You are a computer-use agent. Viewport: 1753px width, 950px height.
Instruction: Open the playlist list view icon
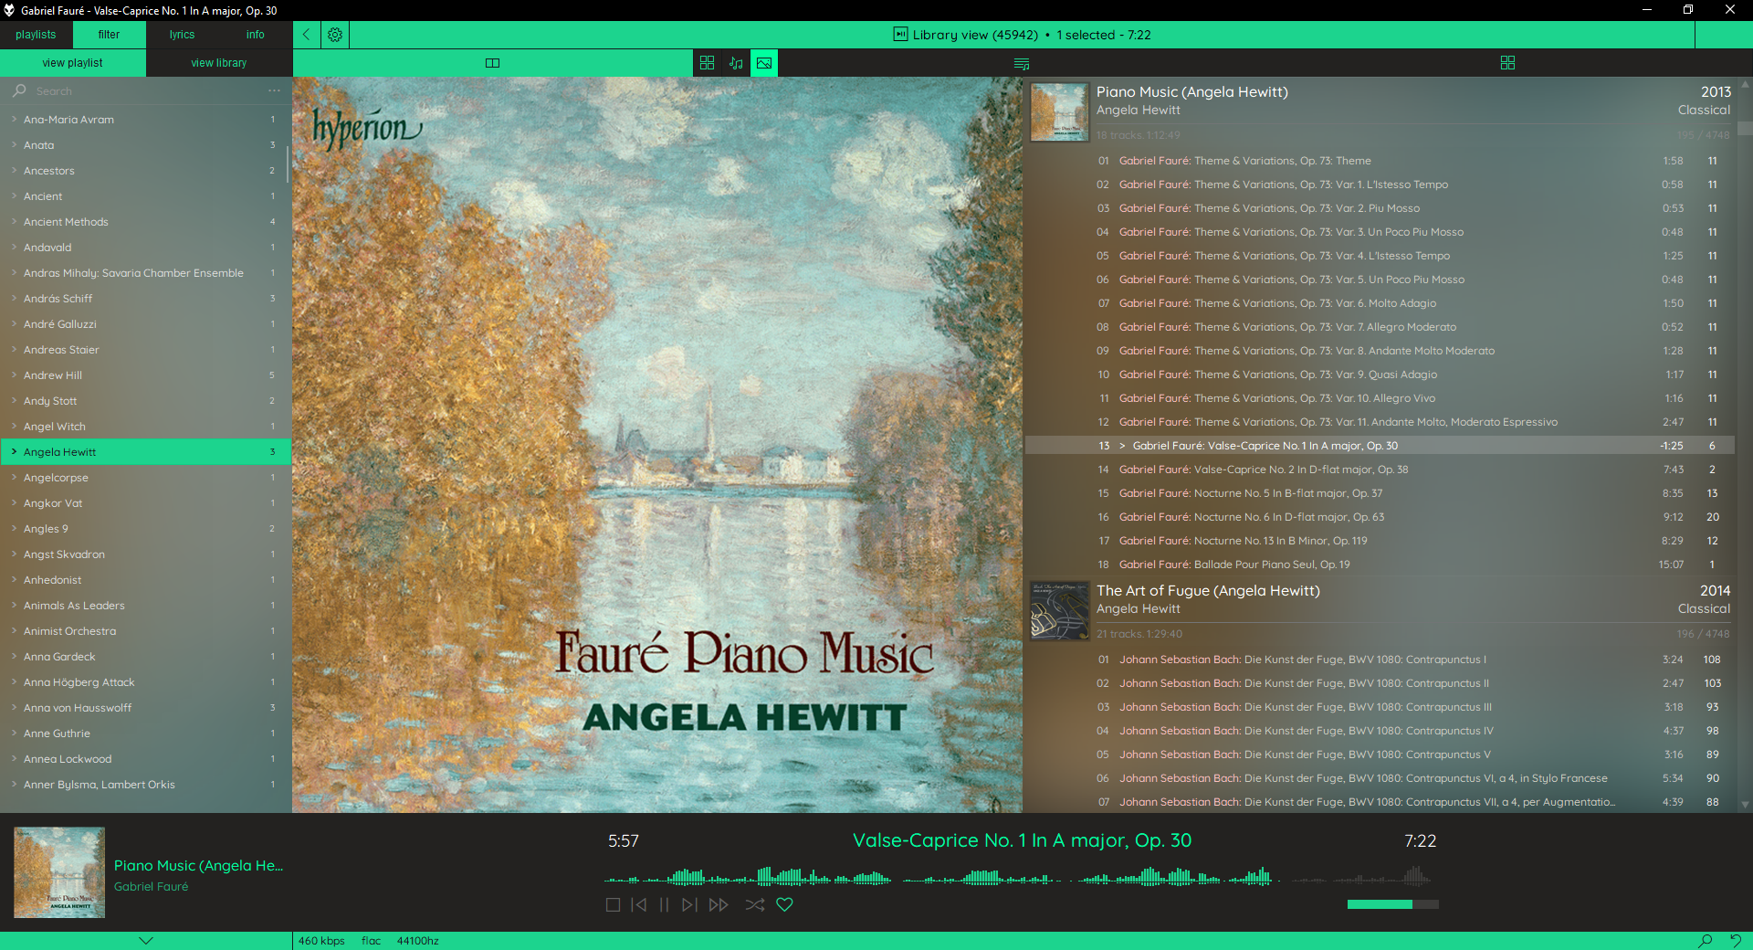[x=1022, y=63]
